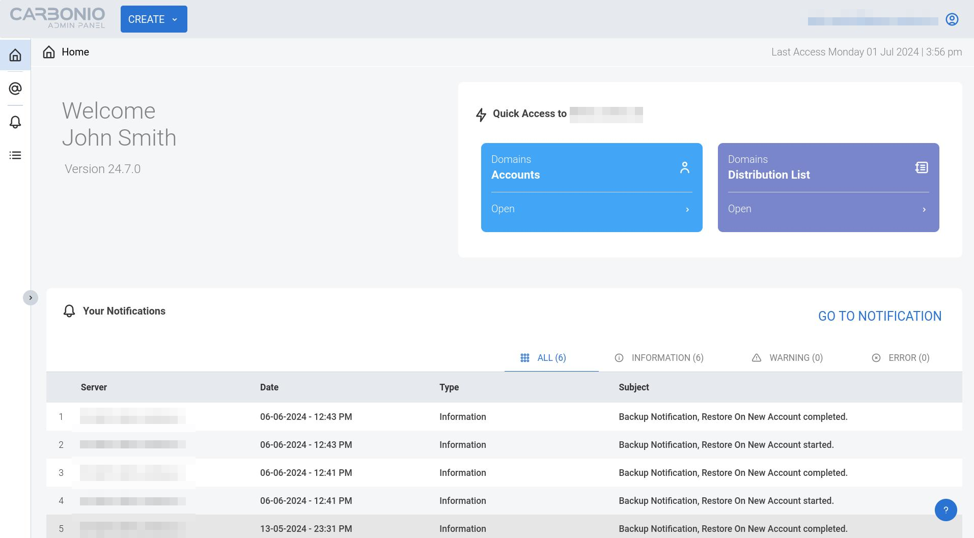Click the blue help question-mark button

click(945, 510)
